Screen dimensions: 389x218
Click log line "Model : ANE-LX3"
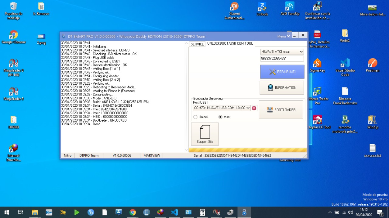89,98
